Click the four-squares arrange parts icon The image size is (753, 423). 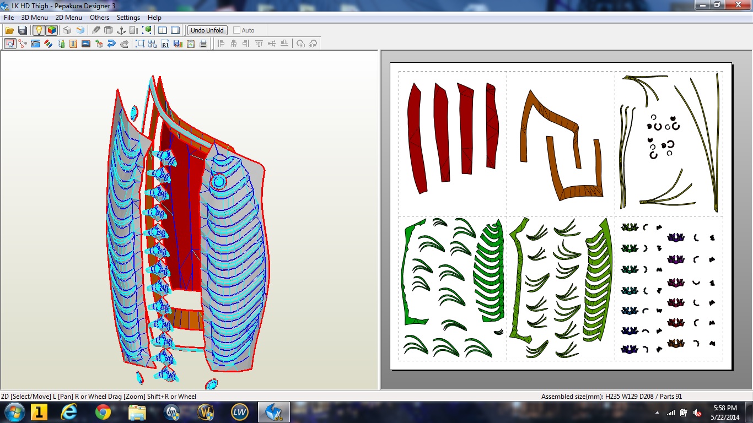click(x=153, y=44)
